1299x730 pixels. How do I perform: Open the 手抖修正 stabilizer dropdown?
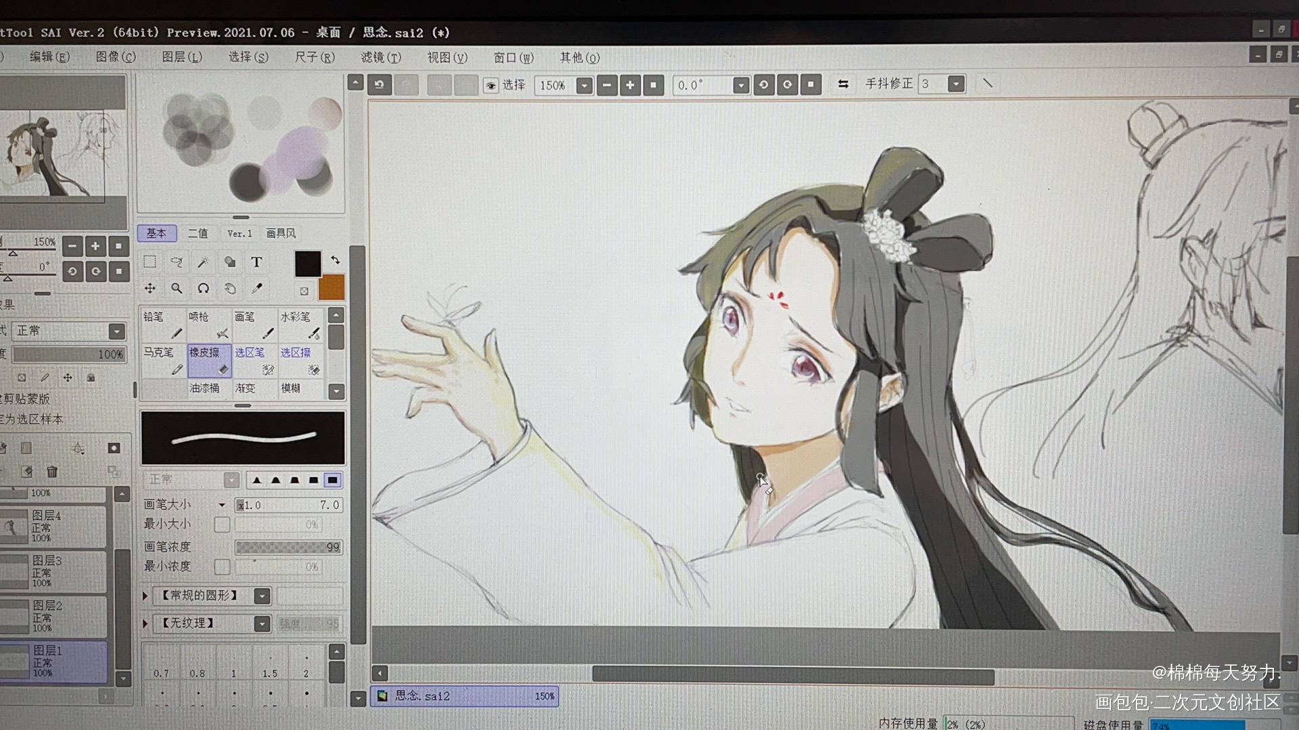[956, 84]
